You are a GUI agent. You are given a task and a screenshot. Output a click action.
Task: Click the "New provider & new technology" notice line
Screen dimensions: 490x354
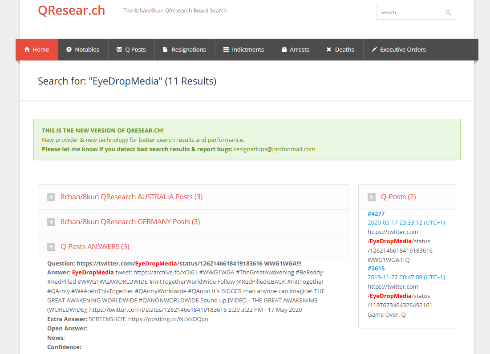click(x=143, y=140)
